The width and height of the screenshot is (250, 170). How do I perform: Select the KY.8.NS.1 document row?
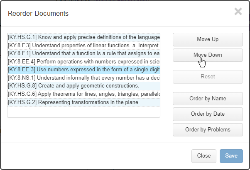[84, 78]
